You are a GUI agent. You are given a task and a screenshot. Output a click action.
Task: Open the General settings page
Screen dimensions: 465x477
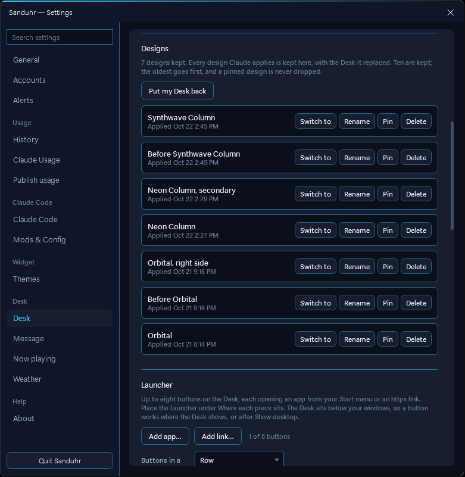[x=60, y=60]
